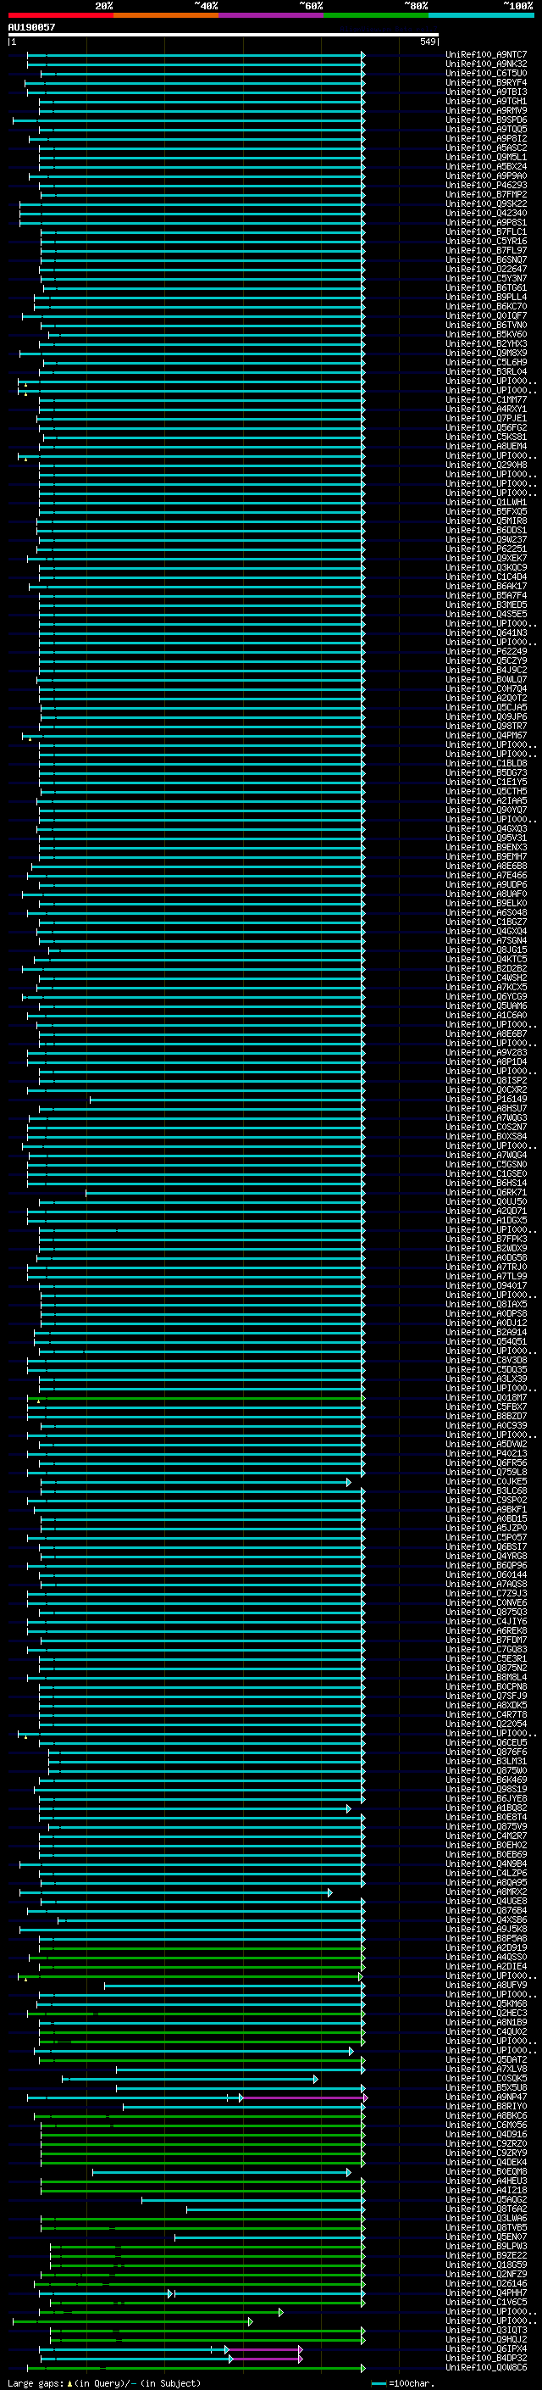Select hit UniRef100_O60144
This screenshot has height=2390, width=542.
click(x=486, y=1574)
